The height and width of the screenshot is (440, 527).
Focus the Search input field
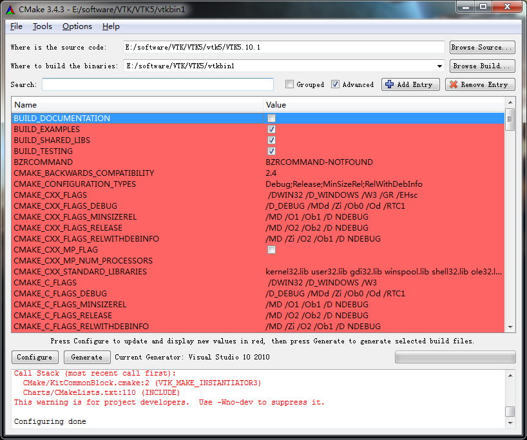(x=158, y=84)
